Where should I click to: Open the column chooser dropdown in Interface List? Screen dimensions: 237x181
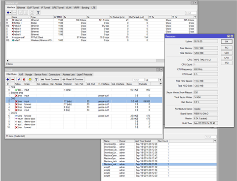pyautogui.click(x=195, y=17)
